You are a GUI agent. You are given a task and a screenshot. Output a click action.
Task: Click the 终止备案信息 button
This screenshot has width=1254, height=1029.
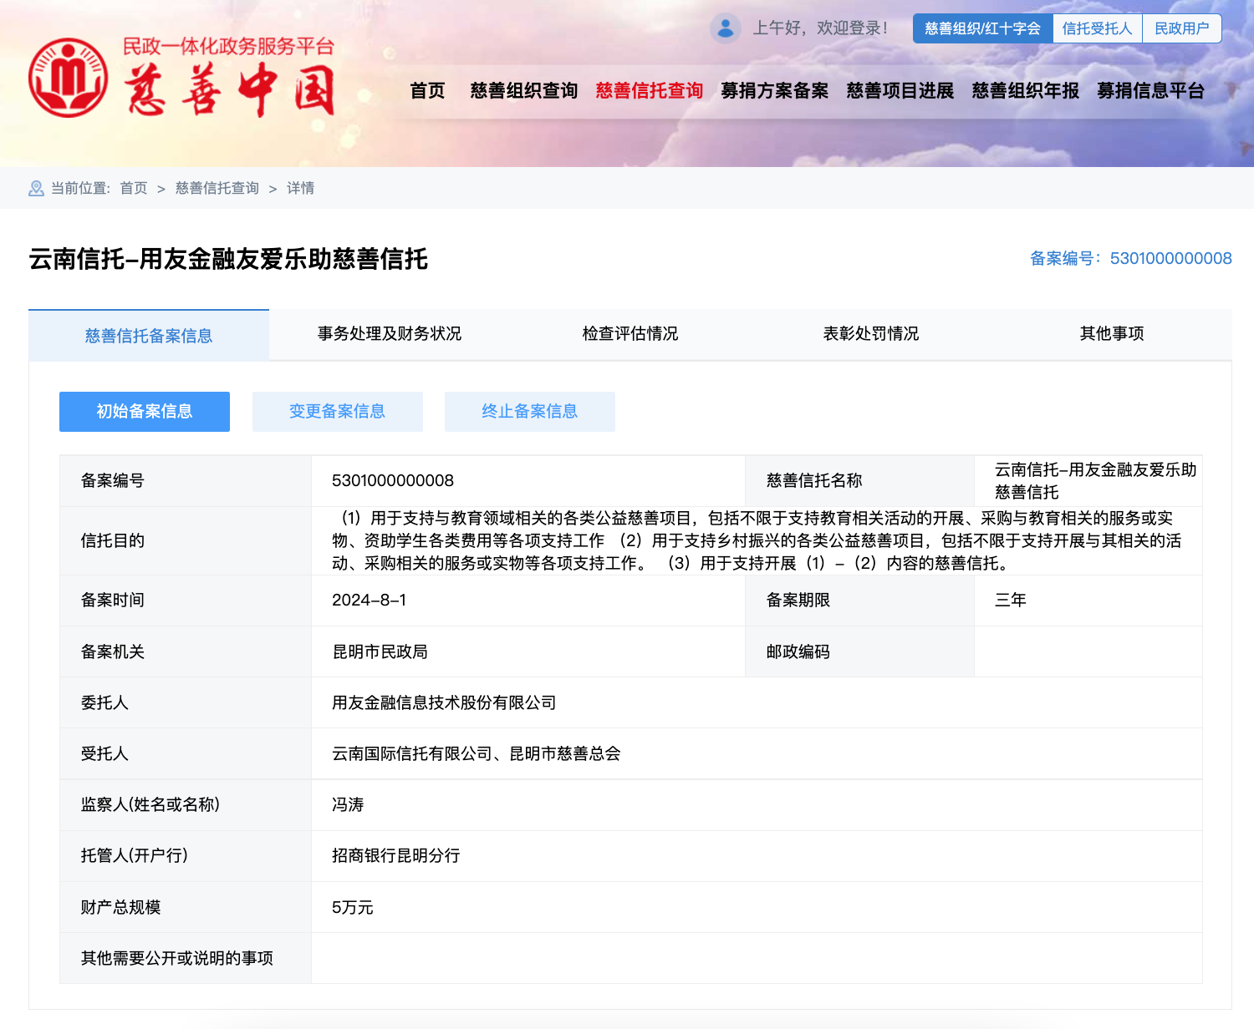(529, 412)
